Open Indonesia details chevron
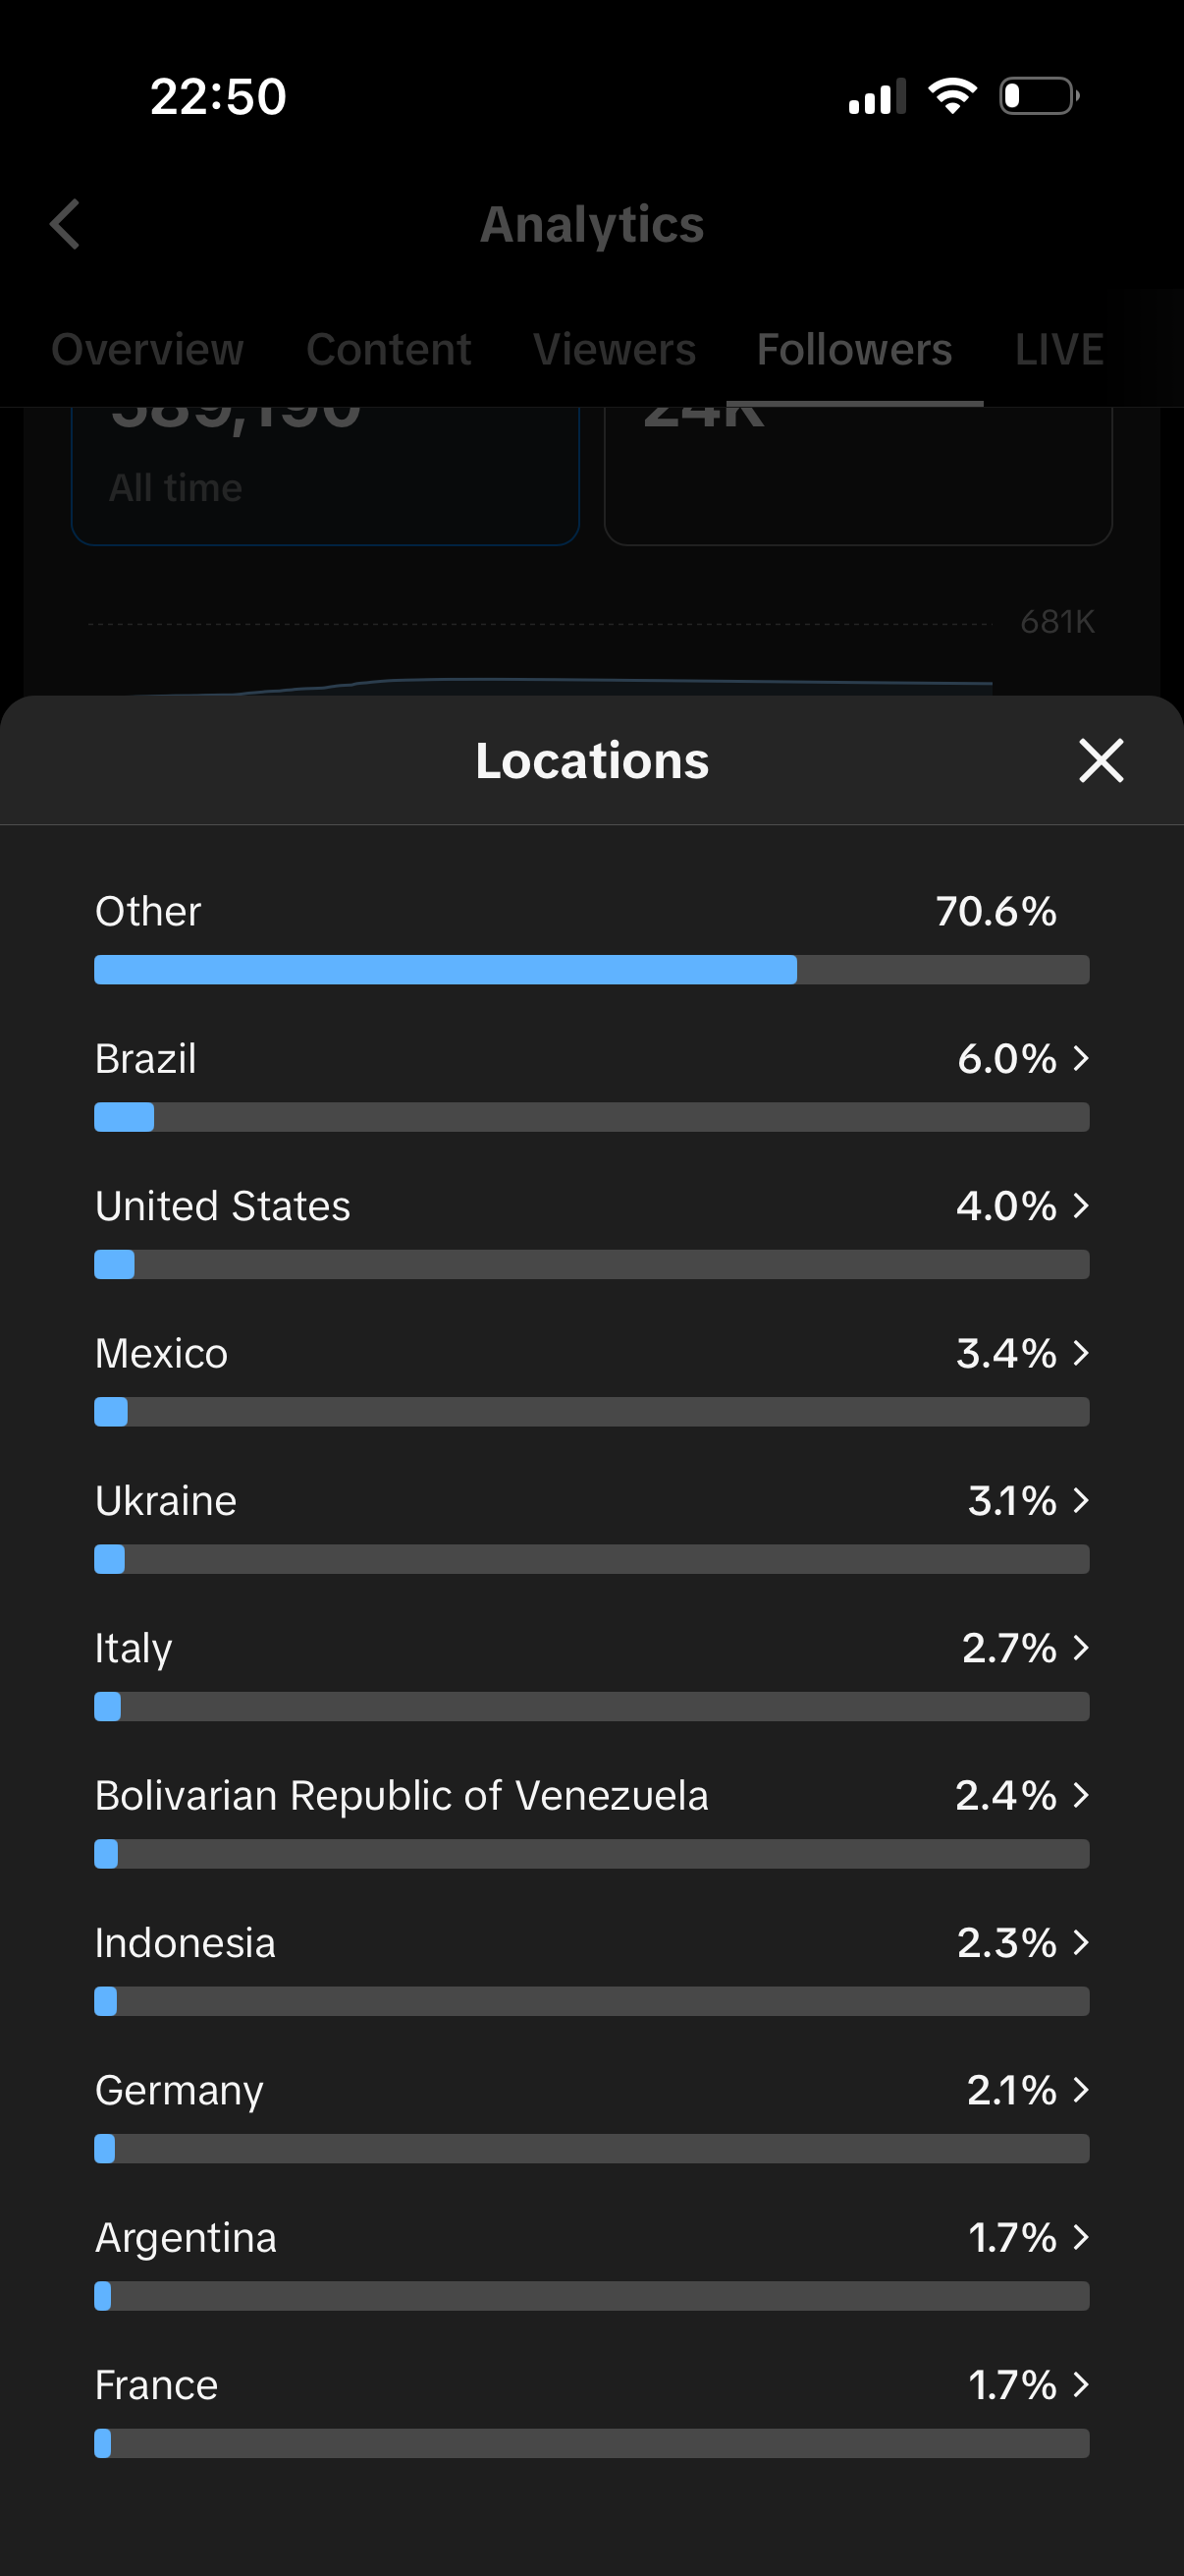The image size is (1184, 2576). point(1080,1942)
